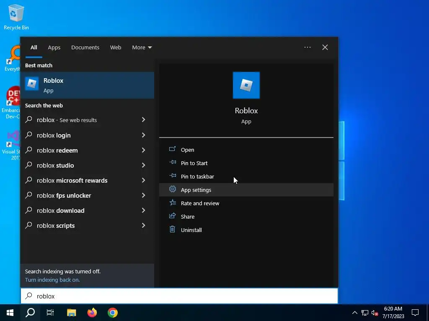Switch to the Web tab
The width and height of the screenshot is (429, 321).
click(x=116, y=47)
